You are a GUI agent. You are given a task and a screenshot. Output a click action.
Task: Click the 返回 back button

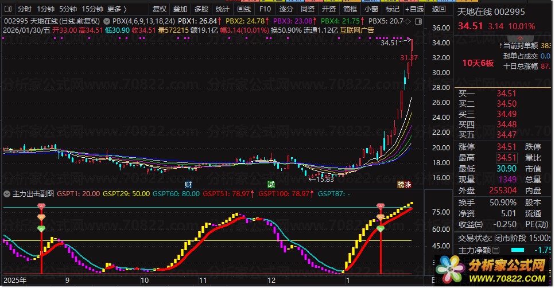(439, 9)
